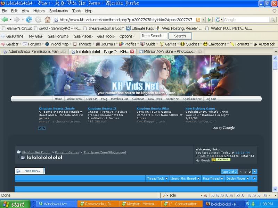Open the Thread Tools dropdown
This screenshot has height=208, width=278.
(157, 179)
